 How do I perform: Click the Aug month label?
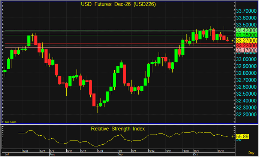pyautogui.click(x=52, y=154)
